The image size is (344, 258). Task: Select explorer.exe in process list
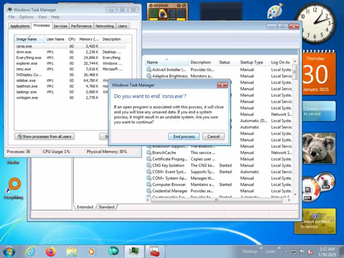click(70, 63)
